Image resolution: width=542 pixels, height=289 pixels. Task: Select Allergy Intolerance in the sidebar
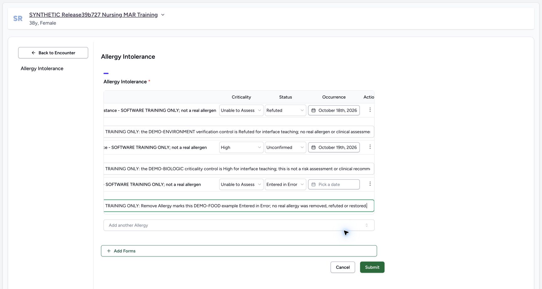42,68
